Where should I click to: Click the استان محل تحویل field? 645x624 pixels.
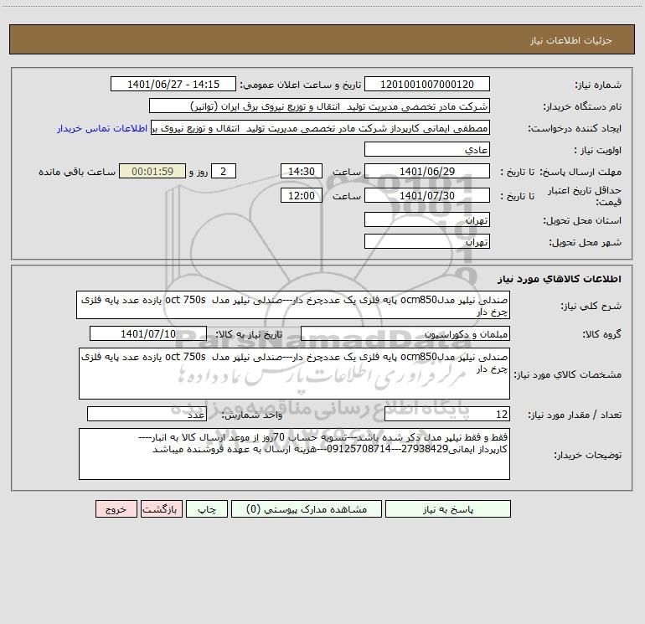tap(427, 219)
